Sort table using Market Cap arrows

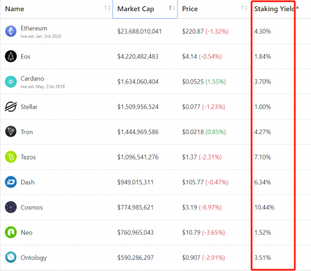click(172, 8)
